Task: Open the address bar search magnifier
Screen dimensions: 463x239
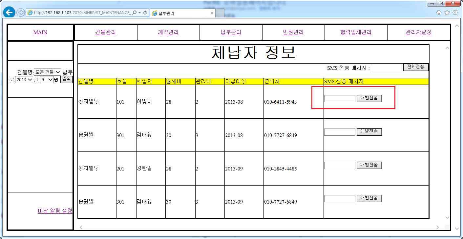Action: click(x=135, y=13)
